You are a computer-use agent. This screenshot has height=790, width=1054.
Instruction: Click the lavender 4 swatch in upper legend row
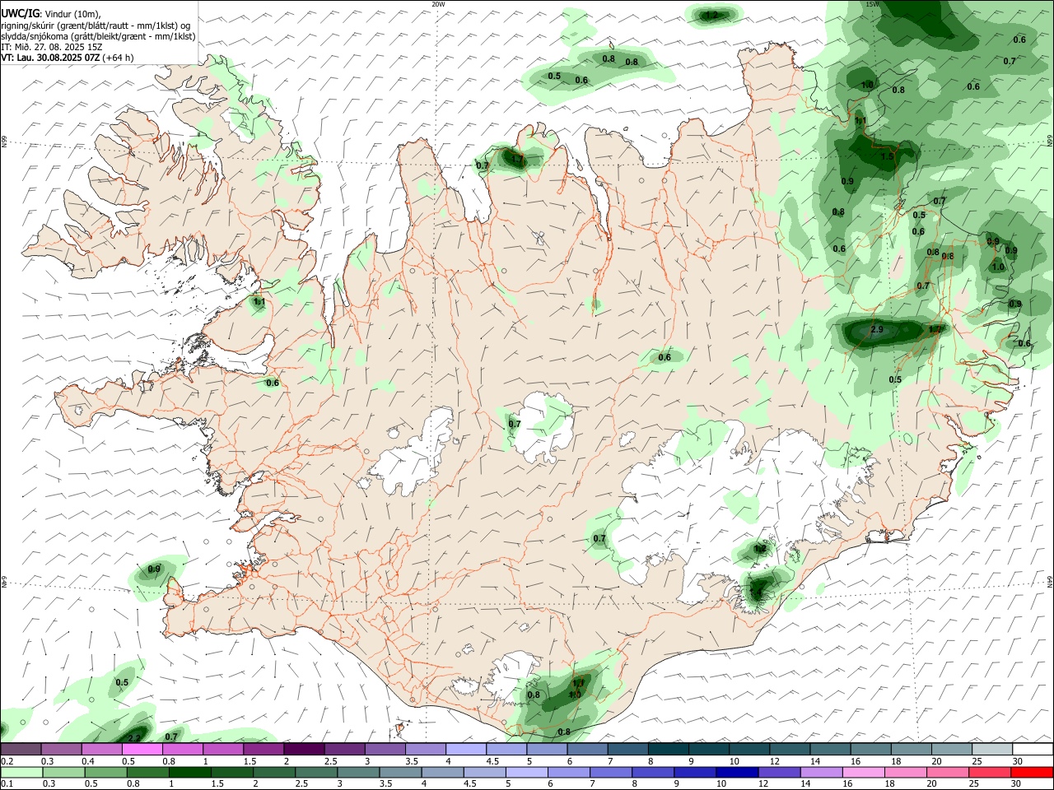466,749
